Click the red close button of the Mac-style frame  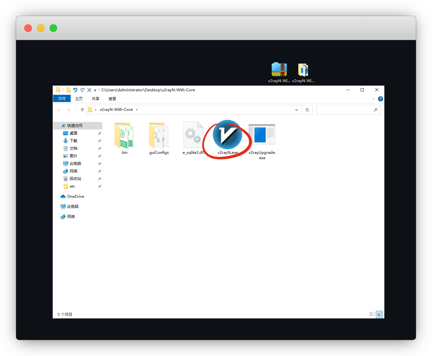point(28,28)
